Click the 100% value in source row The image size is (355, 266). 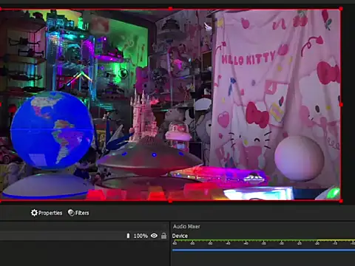point(141,236)
